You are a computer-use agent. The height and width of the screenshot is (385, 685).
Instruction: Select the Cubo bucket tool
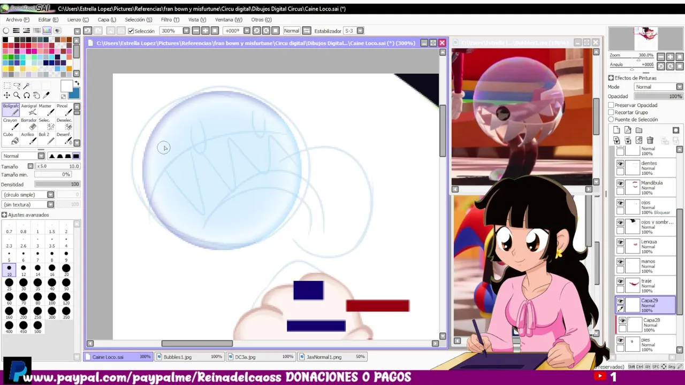10,138
